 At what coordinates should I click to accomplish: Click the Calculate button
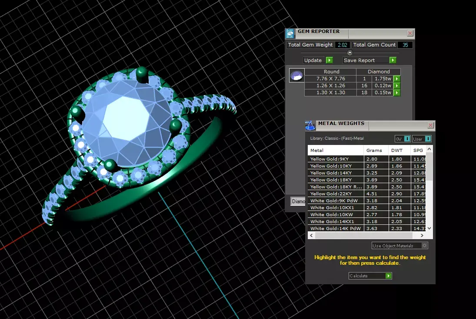(370, 276)
